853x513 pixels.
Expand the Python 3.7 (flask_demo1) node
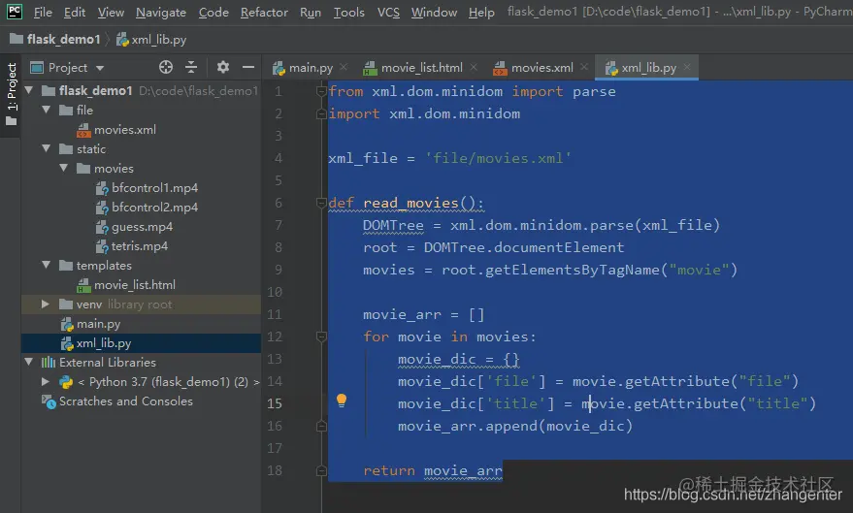tap(46, 381)
